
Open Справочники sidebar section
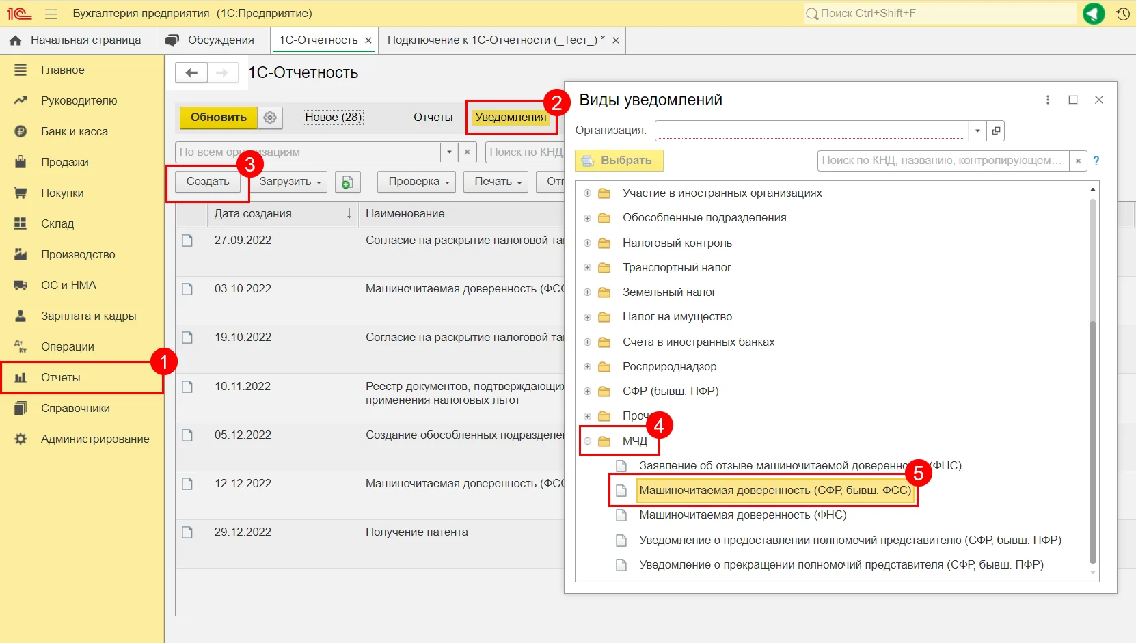click(75, 408)
